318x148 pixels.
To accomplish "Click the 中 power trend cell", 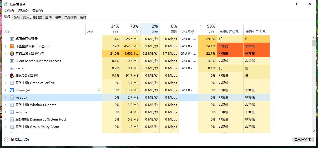I will (256, 39).
